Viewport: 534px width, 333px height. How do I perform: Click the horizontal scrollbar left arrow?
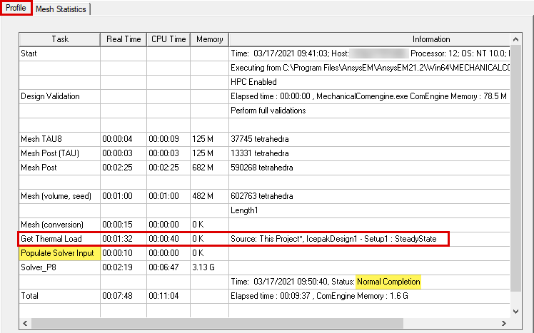click(x=26, y=323)
